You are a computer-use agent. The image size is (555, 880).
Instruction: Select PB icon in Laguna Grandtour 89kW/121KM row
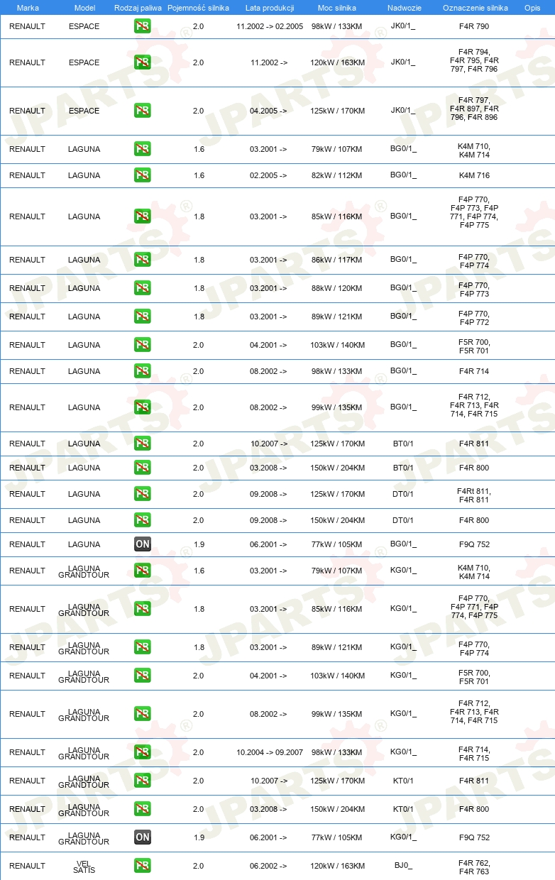(x=143, y=647)
